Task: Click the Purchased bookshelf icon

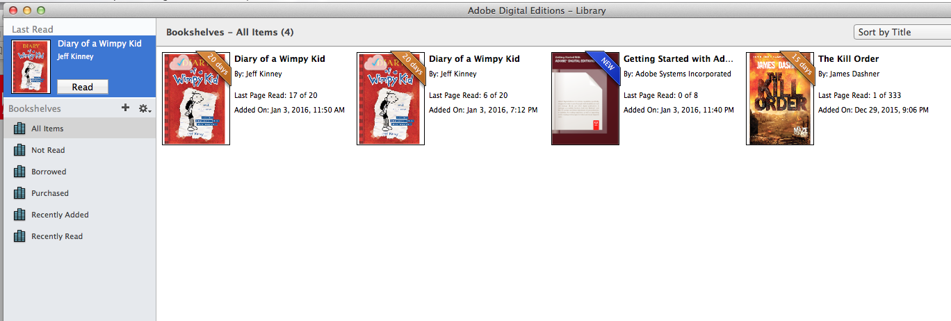Action: 19,193
